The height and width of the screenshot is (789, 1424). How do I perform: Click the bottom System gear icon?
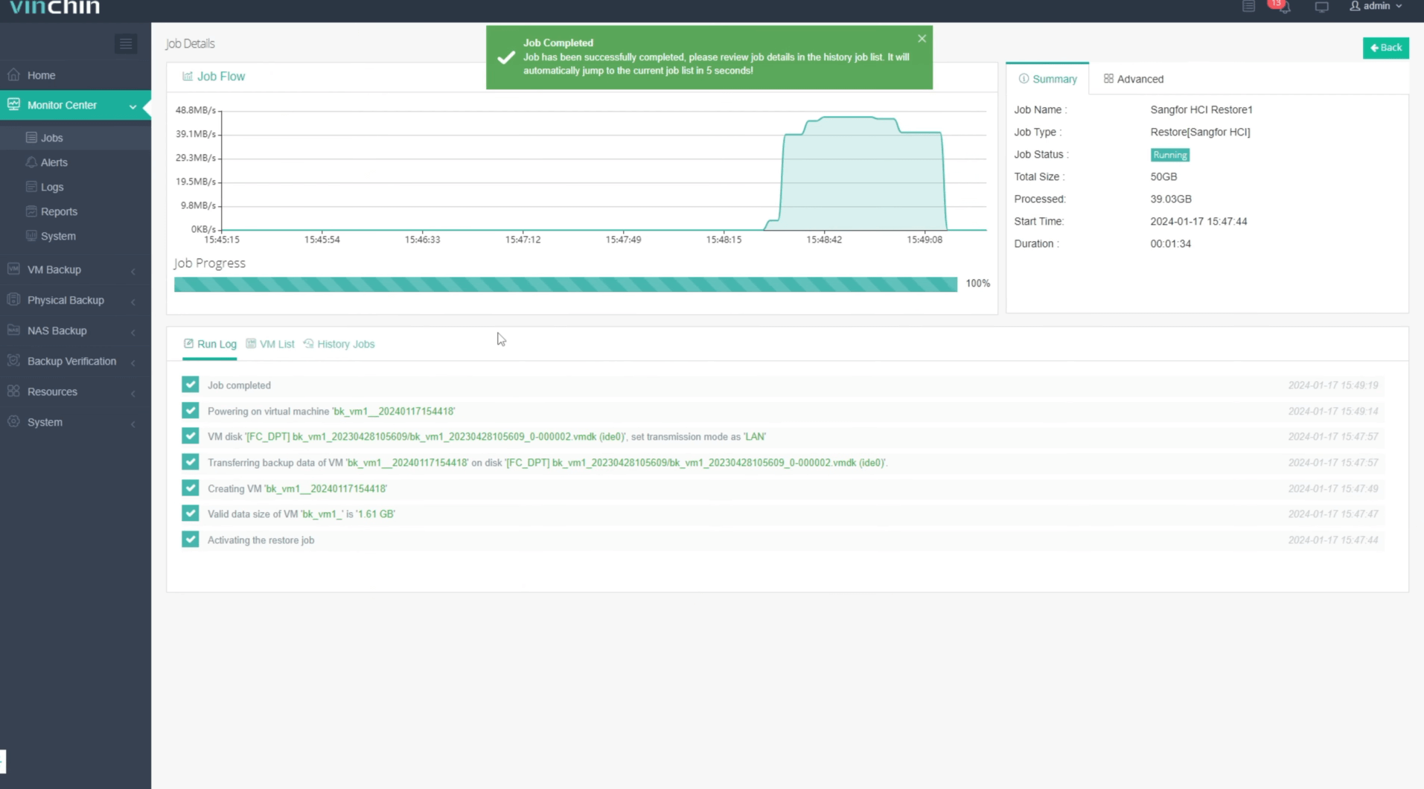[13, 421]
